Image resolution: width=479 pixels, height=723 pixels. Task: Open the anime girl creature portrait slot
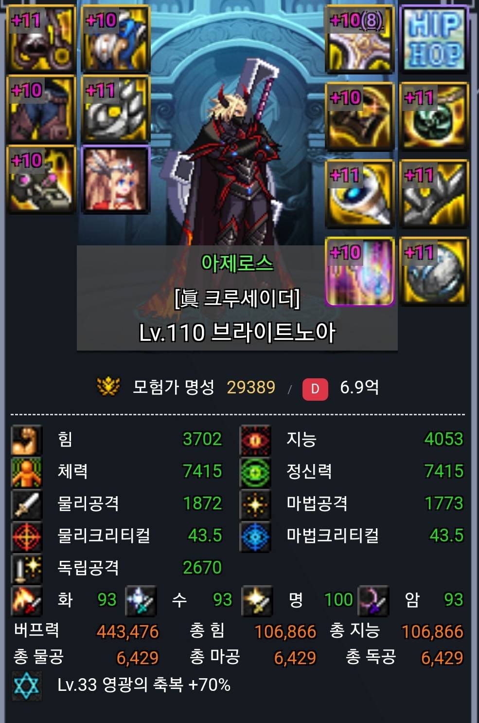point(116,179)
